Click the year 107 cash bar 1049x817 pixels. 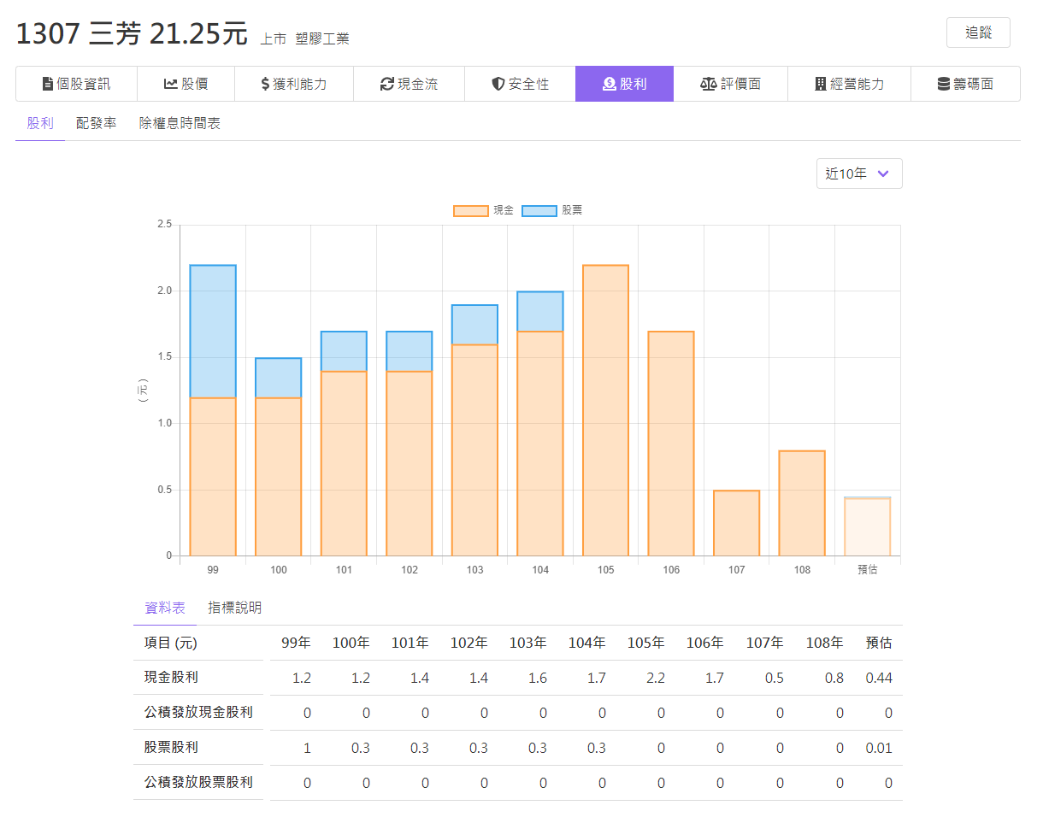736,523
